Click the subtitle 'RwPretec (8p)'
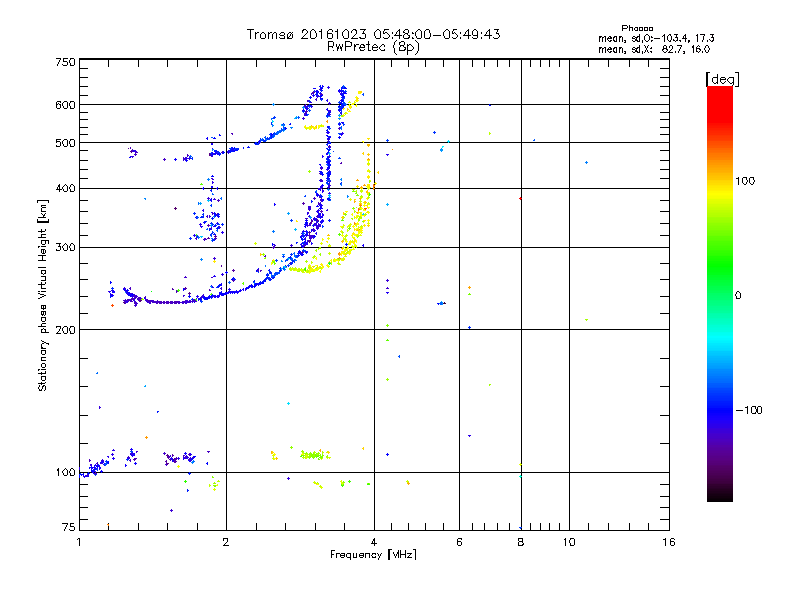The image size is (787, 590). tap(373, 47)
